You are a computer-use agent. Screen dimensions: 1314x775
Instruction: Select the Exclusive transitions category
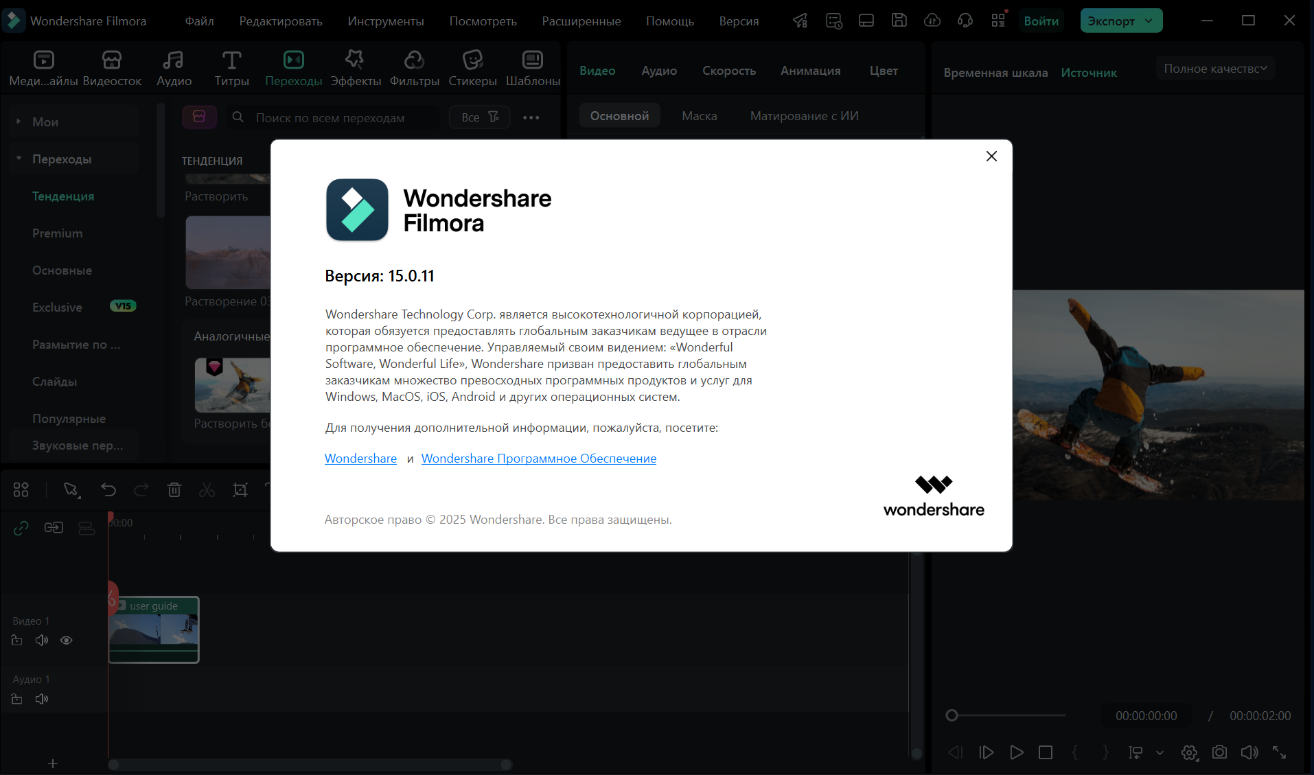[57, 308]
